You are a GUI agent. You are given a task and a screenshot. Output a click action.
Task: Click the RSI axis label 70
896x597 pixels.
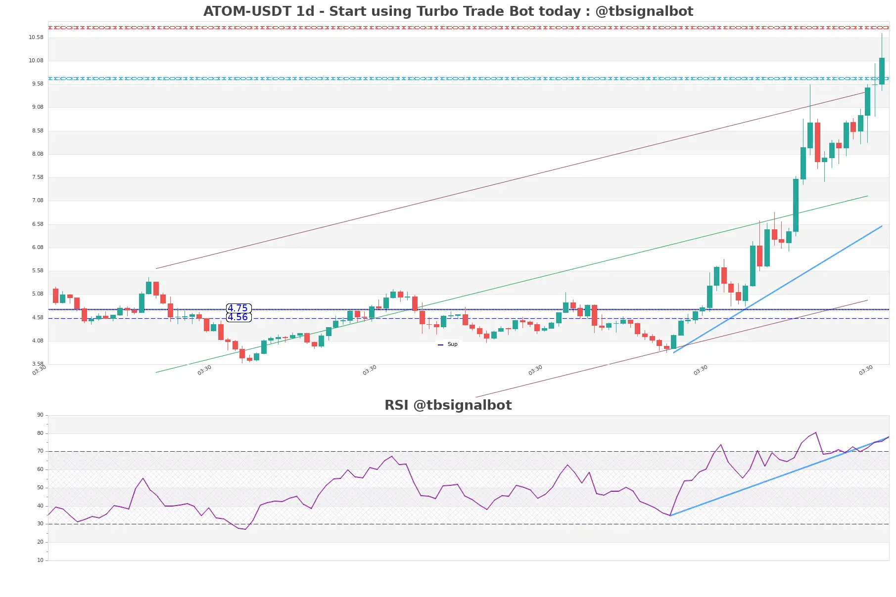(40, 451)
